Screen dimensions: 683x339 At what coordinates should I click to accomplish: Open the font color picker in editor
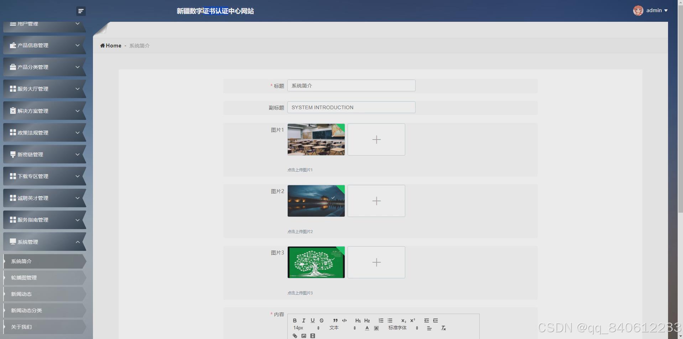pyautogui.click(x=367, y=328)
